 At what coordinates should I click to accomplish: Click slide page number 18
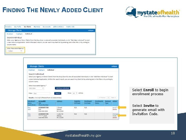173,133
